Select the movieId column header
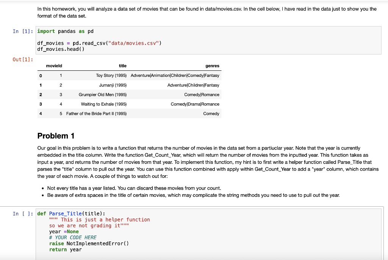Viewport: 388px width, 260px height. click(54, 65)
